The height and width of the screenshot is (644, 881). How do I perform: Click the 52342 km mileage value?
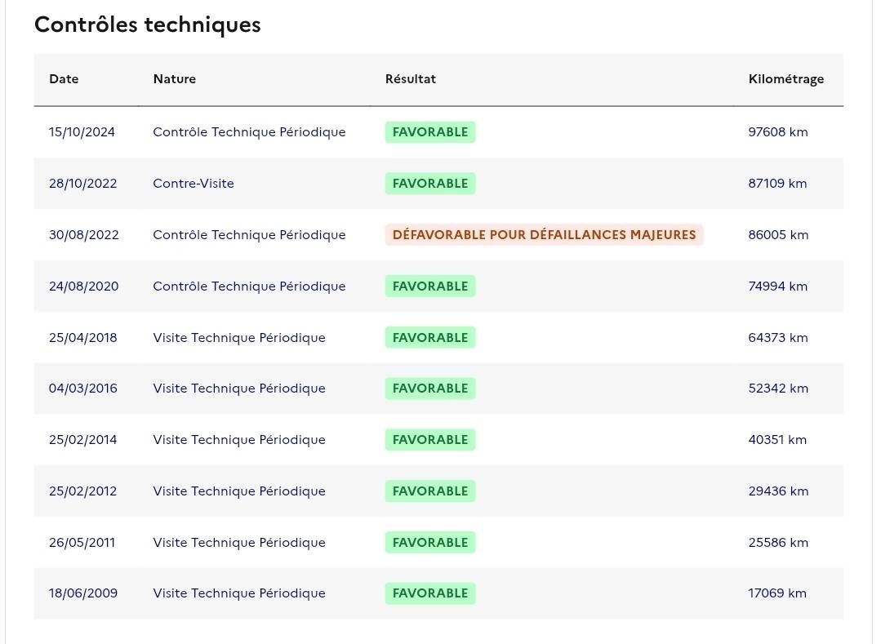coord(778,389)
